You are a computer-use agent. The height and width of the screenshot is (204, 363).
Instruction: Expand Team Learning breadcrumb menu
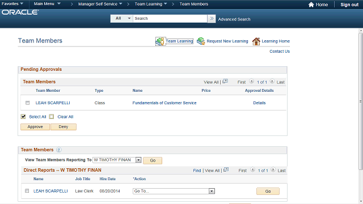(x=151, y=4)
